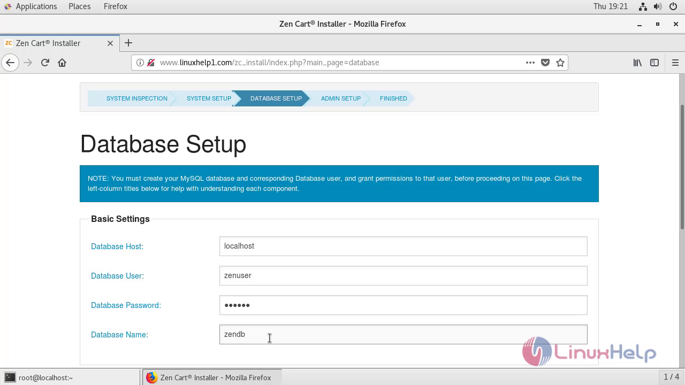
Task: Click the network status tray icon
Action: pos(643,6)
